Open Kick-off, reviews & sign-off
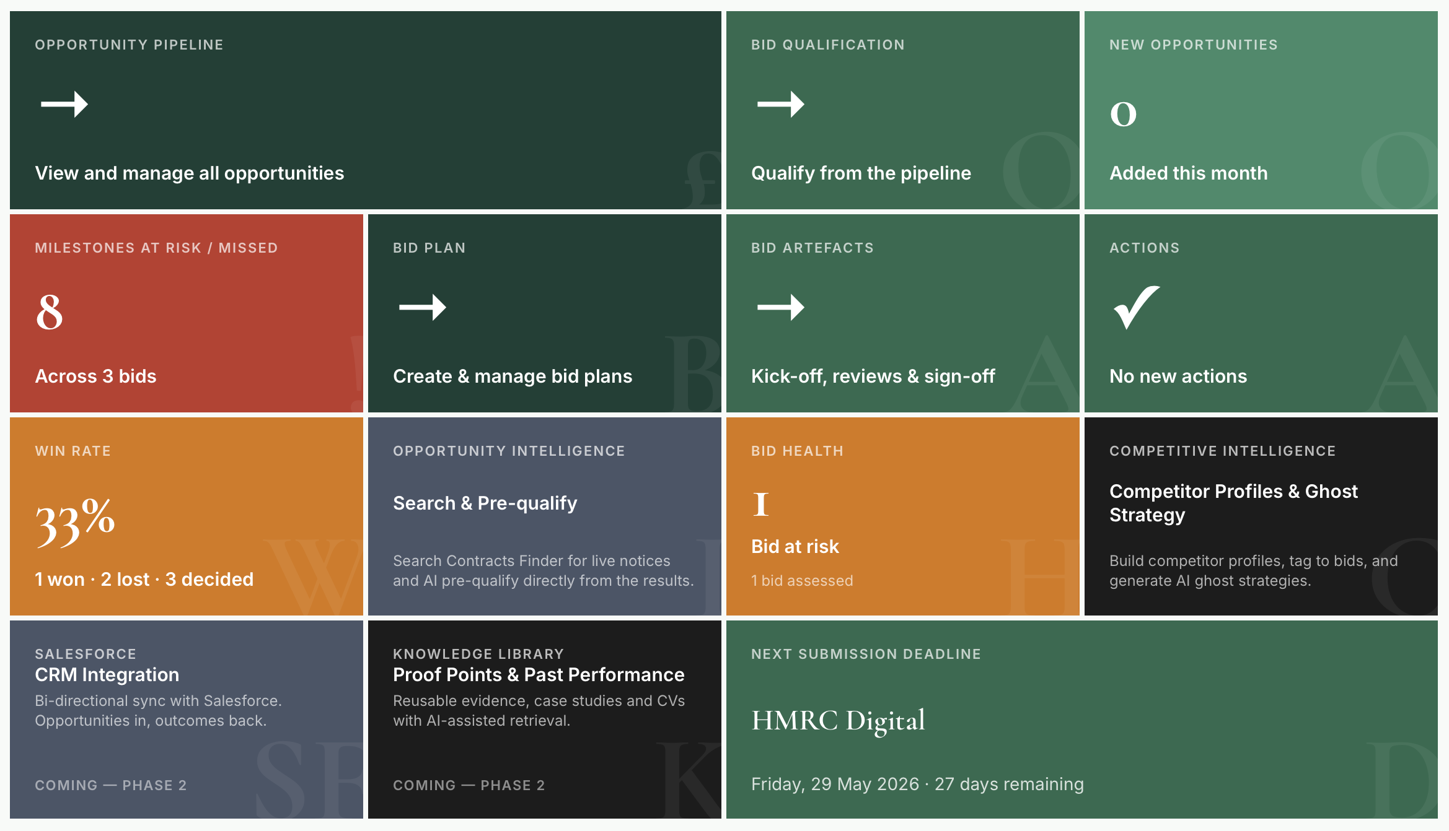This screenshot has height=831, width=1449. pyautogui.click(x=873, y=376)
